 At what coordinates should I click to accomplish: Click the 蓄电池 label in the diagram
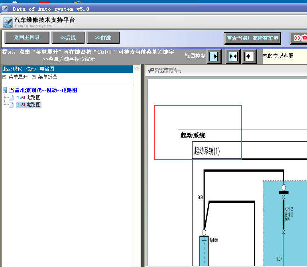(214, 240)
